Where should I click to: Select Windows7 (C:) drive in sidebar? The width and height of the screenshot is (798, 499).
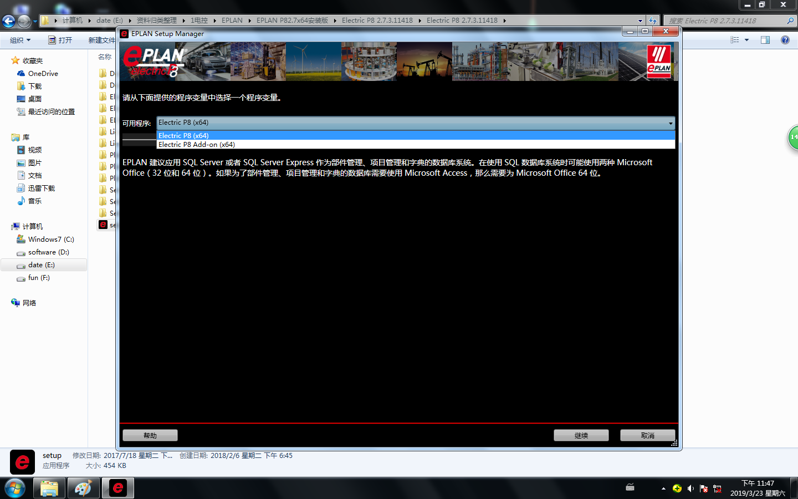click(x=51, y=239)
